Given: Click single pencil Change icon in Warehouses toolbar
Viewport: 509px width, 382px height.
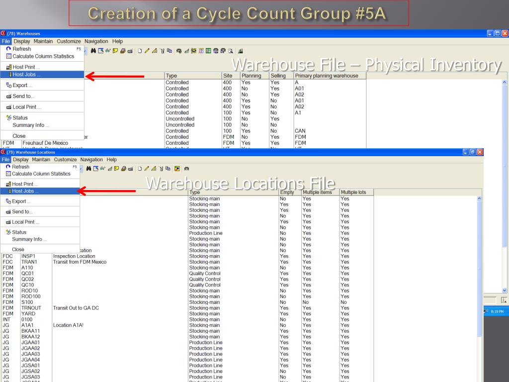Looking at the screenshot, I should [147, 51].
